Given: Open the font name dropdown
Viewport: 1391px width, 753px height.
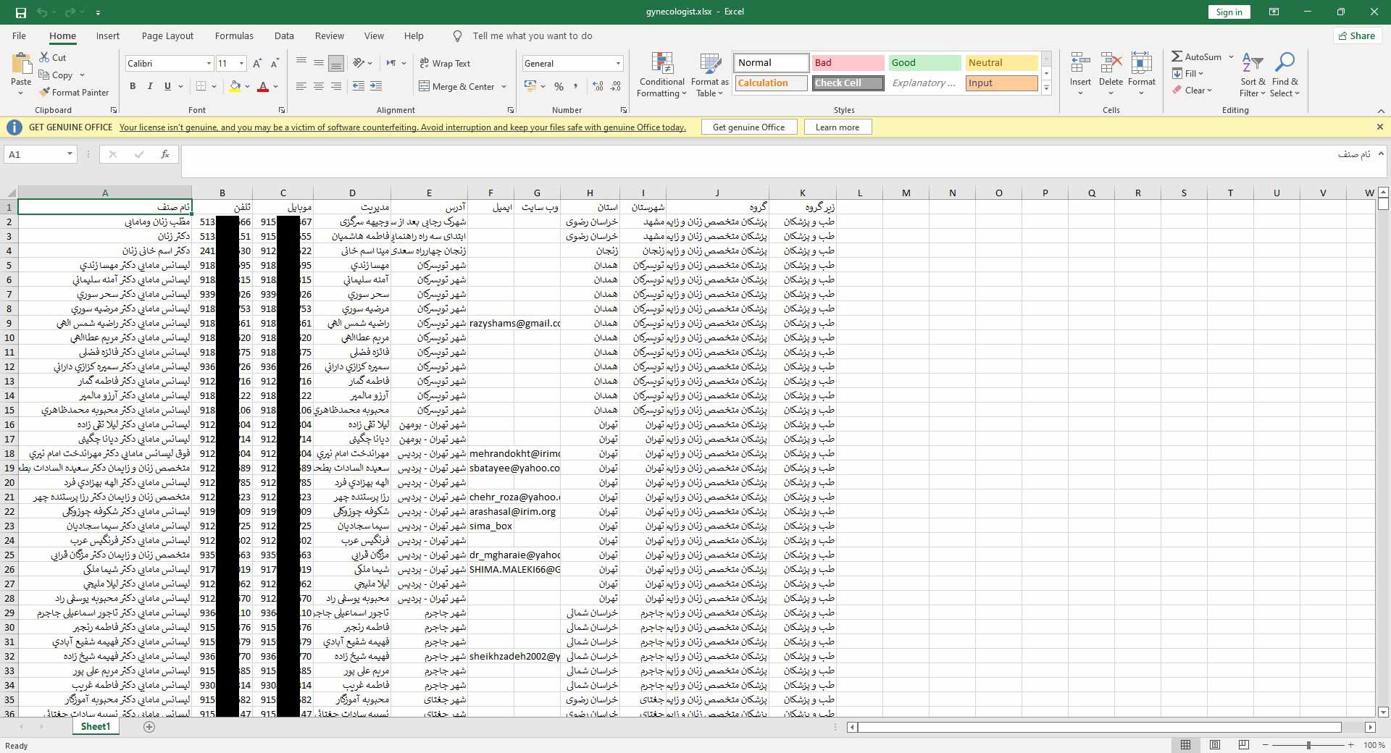Looking at the screenshot, I should tap(209, 64).
